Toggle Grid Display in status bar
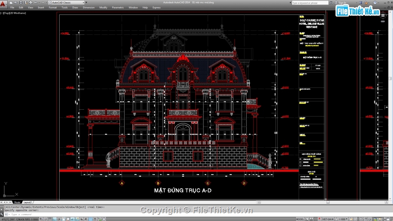Screen dimensions: 393x221 click(50, 219)
